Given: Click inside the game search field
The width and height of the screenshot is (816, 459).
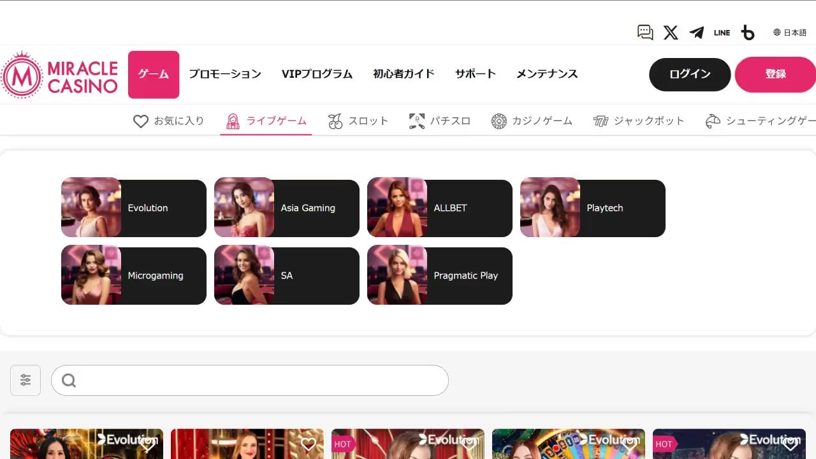Looking at the screenshot, I should pyautogui.click(x=249, y=380).
